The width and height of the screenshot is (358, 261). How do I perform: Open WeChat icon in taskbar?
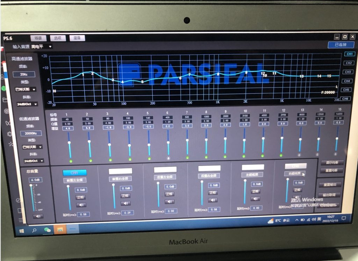click(47, 230)
